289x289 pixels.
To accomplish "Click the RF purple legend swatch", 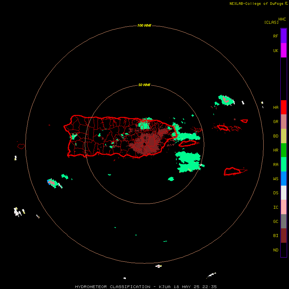I will click(284, 36).
